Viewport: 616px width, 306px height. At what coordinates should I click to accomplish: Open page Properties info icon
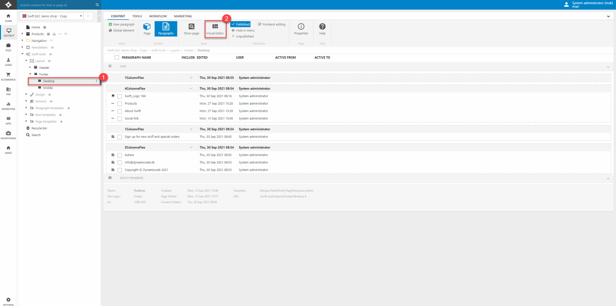[x=301, y=27]
